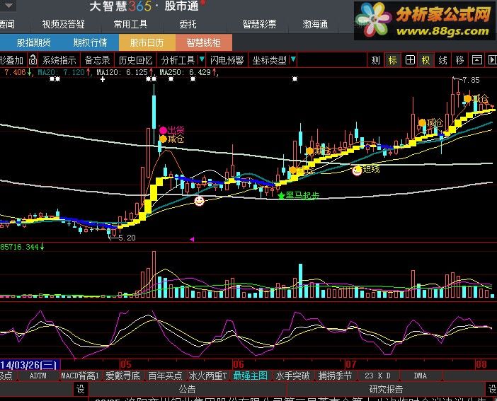
Task: Open the 备忘录 memo tool
Action: click(x=97, y=60)
